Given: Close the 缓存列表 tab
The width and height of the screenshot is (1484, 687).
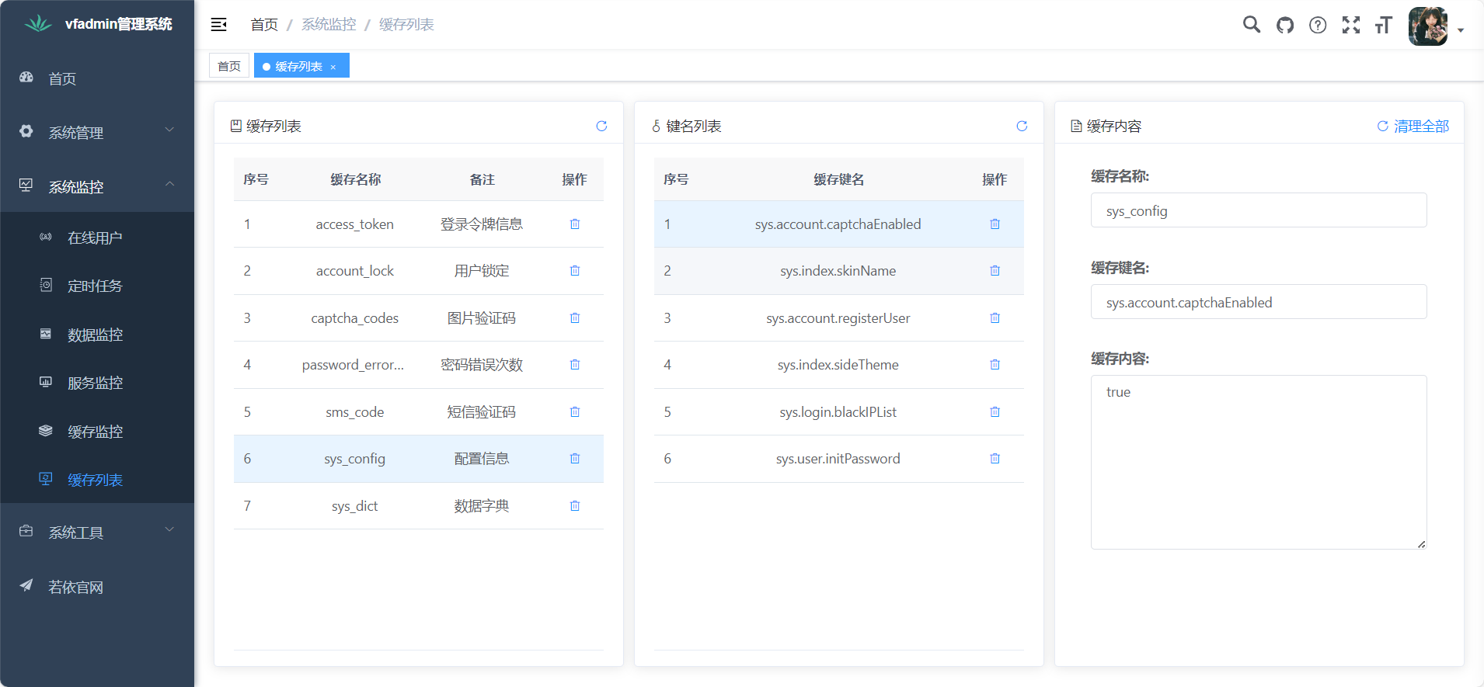Looking at the screenshot, I should (x=333, y=67).
